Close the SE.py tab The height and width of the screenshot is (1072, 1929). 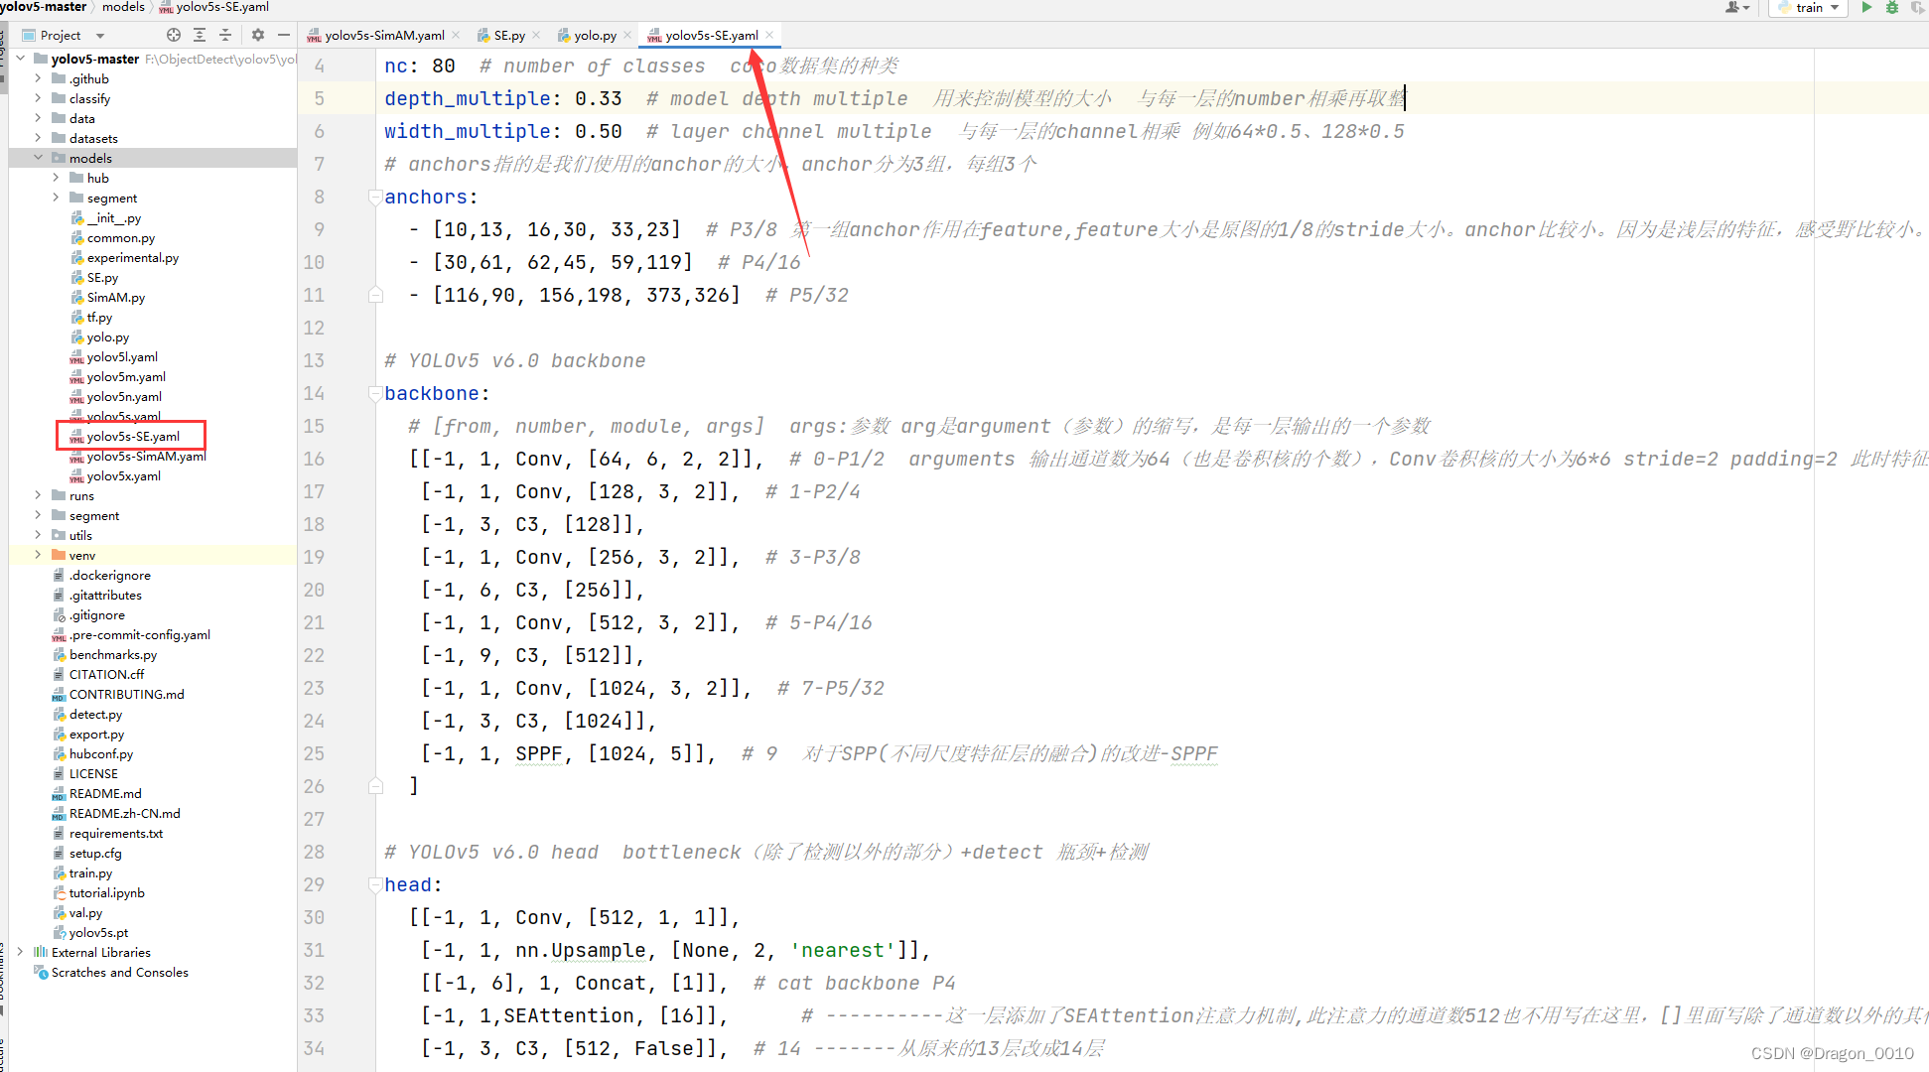(536, 35)
